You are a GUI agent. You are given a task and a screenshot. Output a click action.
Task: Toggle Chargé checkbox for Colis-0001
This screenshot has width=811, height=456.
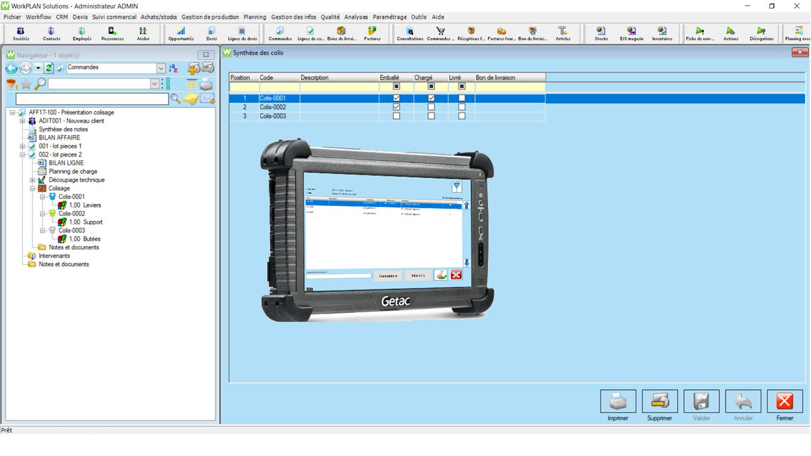431,98
